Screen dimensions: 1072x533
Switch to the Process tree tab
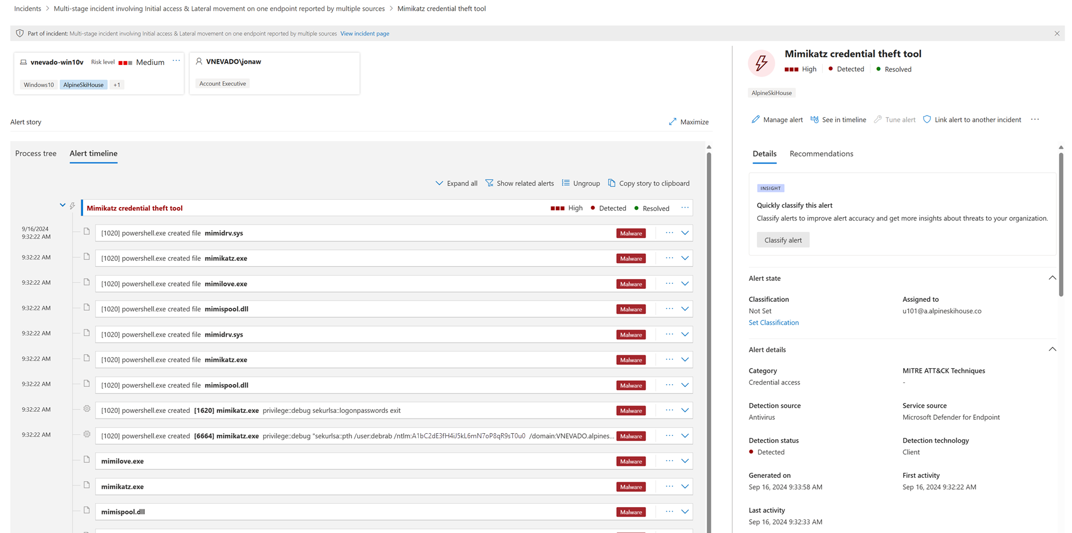pos(36,153)
